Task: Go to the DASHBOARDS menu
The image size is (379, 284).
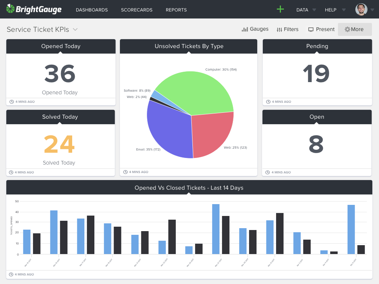Action: [92, 10]
